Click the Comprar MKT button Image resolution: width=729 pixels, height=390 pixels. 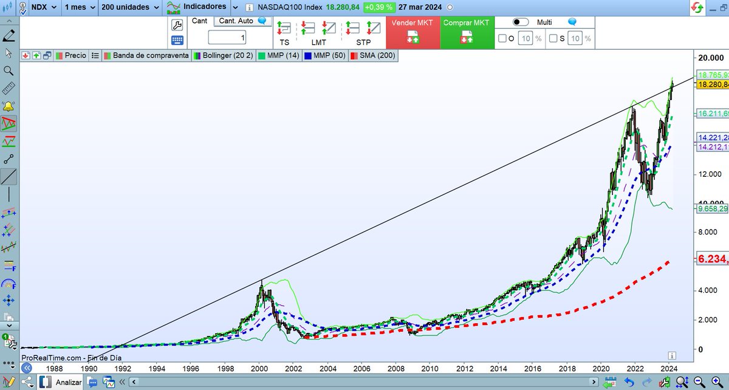467,32
